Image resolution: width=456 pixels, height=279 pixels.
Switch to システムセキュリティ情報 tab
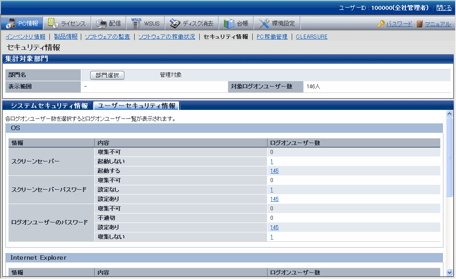pos(49,106)
